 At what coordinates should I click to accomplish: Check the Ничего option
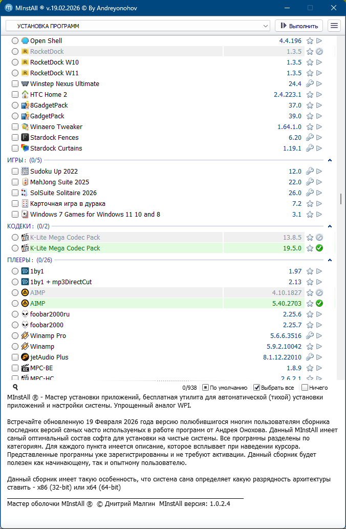[x=305, y=388]
